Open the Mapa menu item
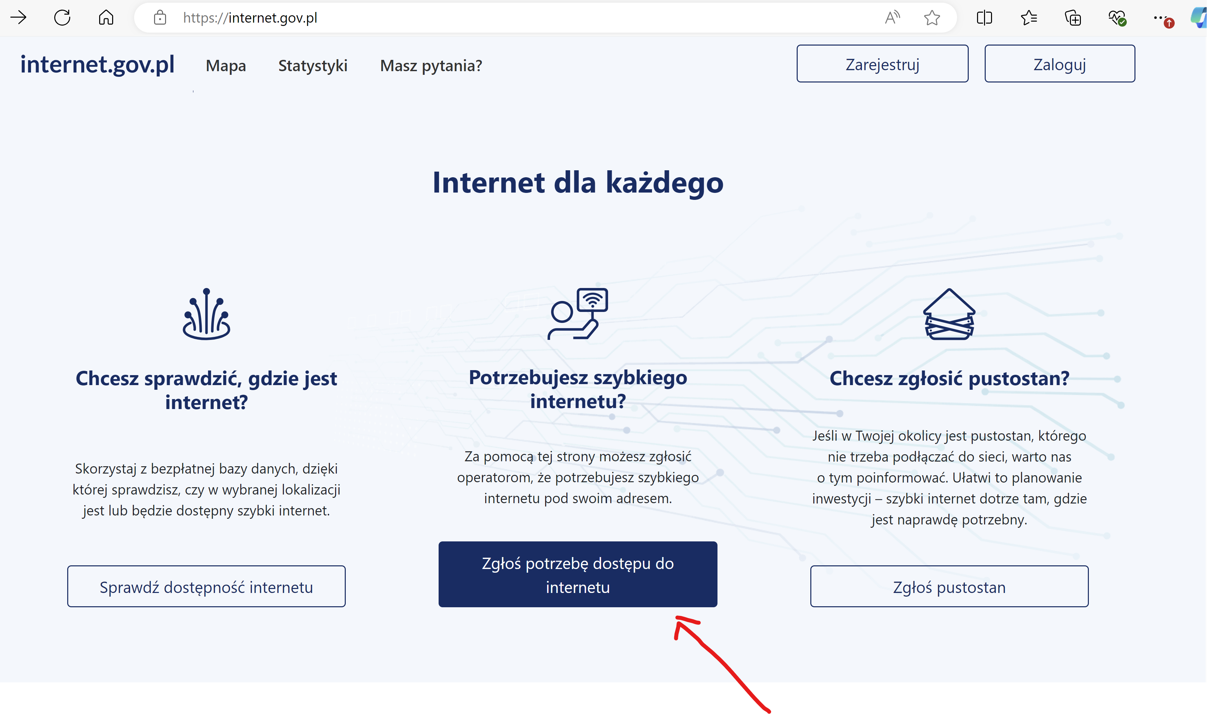Screen dimensions: 1207x714 pos(226,66)
